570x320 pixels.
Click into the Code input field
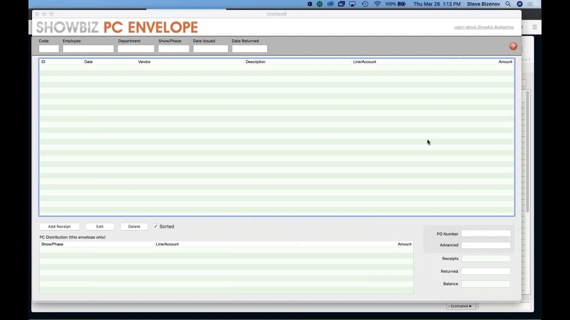click(49, 49)
